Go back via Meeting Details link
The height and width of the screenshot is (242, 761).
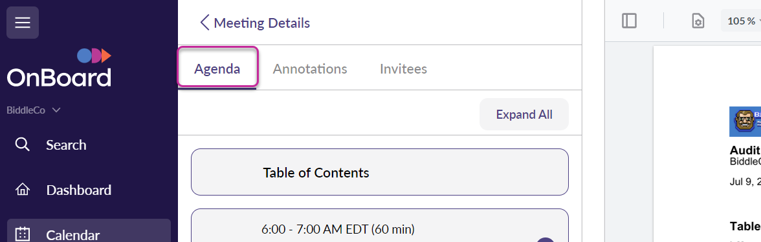click(261, 23)
